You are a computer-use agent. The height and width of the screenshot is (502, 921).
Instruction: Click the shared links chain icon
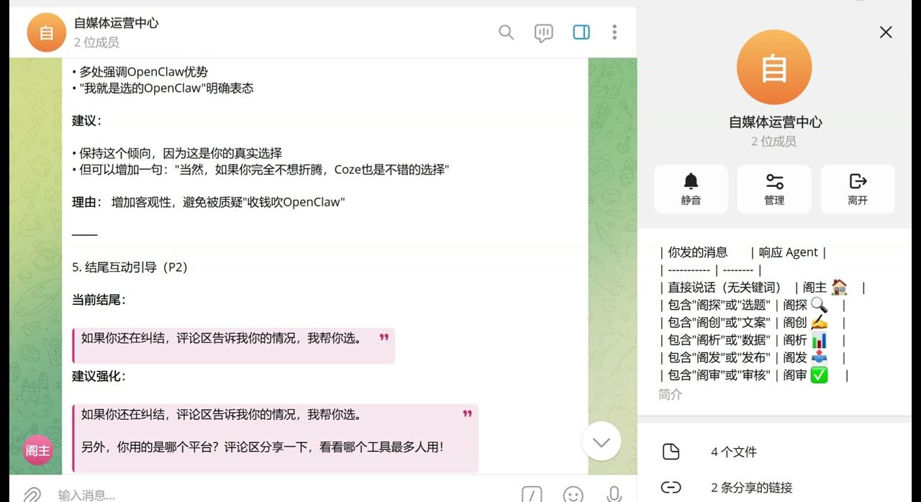pyautogui.click(x=671, y=487)
